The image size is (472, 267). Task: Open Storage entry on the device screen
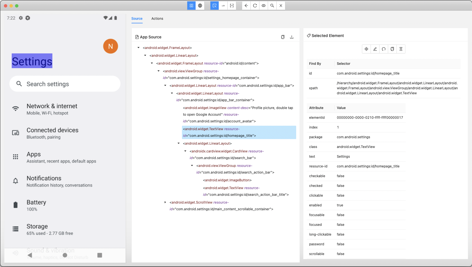click(x=65, y=229)
